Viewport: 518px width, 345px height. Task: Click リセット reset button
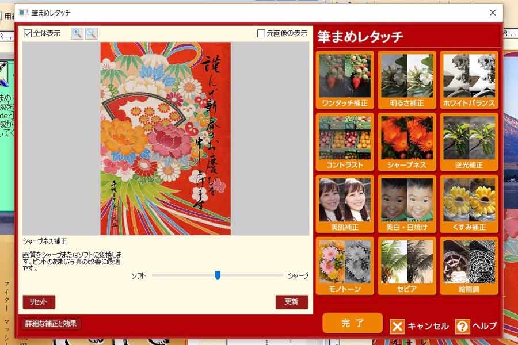[x=39, y=302]
